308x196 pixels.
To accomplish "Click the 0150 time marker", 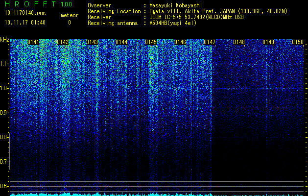I will (x=298, y=42).
